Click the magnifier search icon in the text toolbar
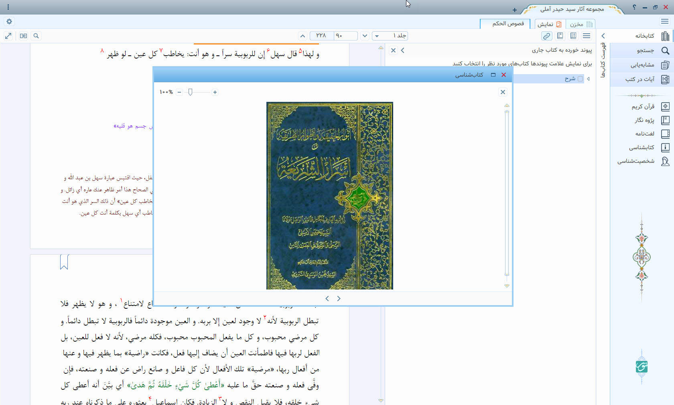Viewport: 674px width, 405px height. 36,36
